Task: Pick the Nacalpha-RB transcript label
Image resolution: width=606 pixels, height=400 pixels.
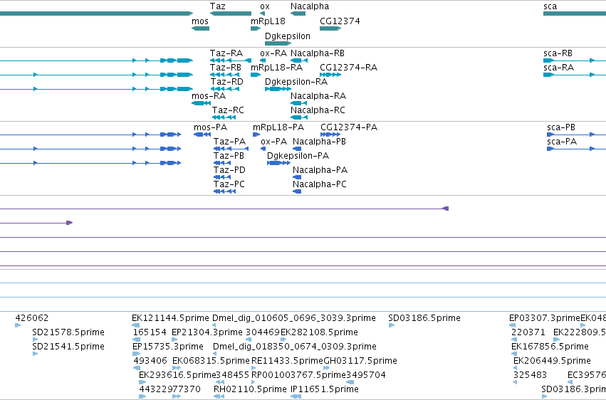Action: click(x=318, y=53)
